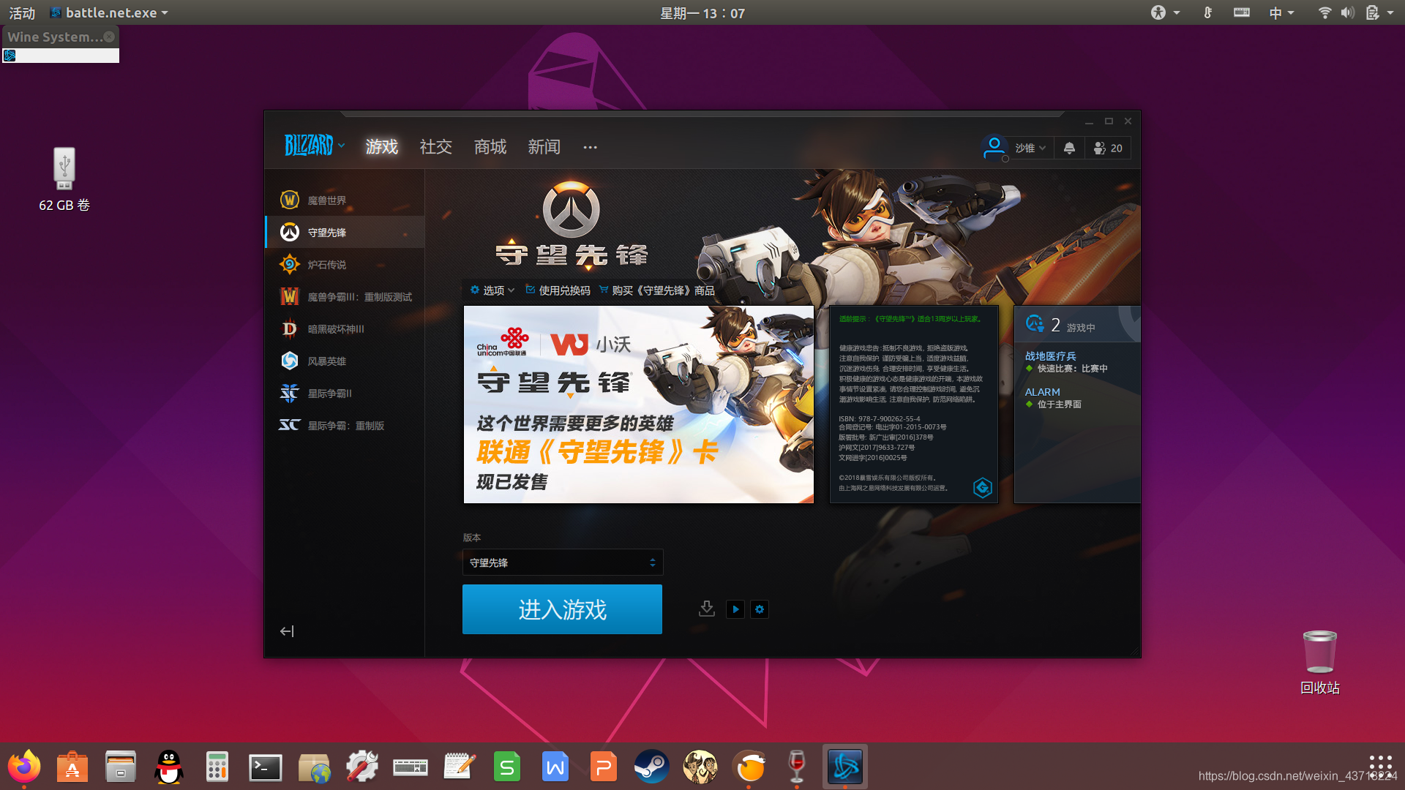1405x790 pixels.
Task: Click the blue rating badge in notice panel
Action: (982, 487)
